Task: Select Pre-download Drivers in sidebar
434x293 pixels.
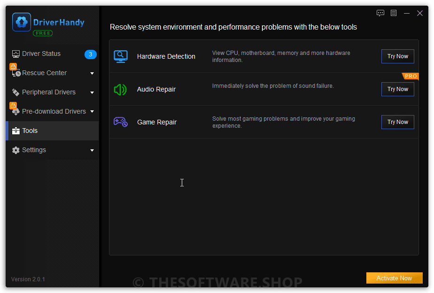Action: (53, 111)
